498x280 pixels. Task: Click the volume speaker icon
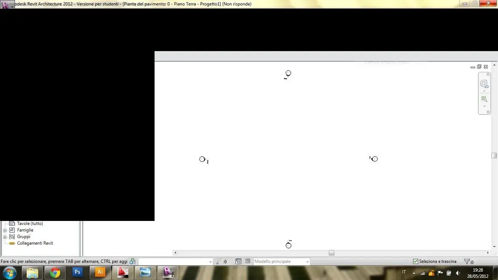(x=458, y=273)
